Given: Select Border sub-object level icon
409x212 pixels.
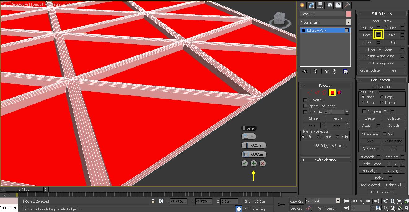Looking at the screenshot, I should (x=324, y=92).
